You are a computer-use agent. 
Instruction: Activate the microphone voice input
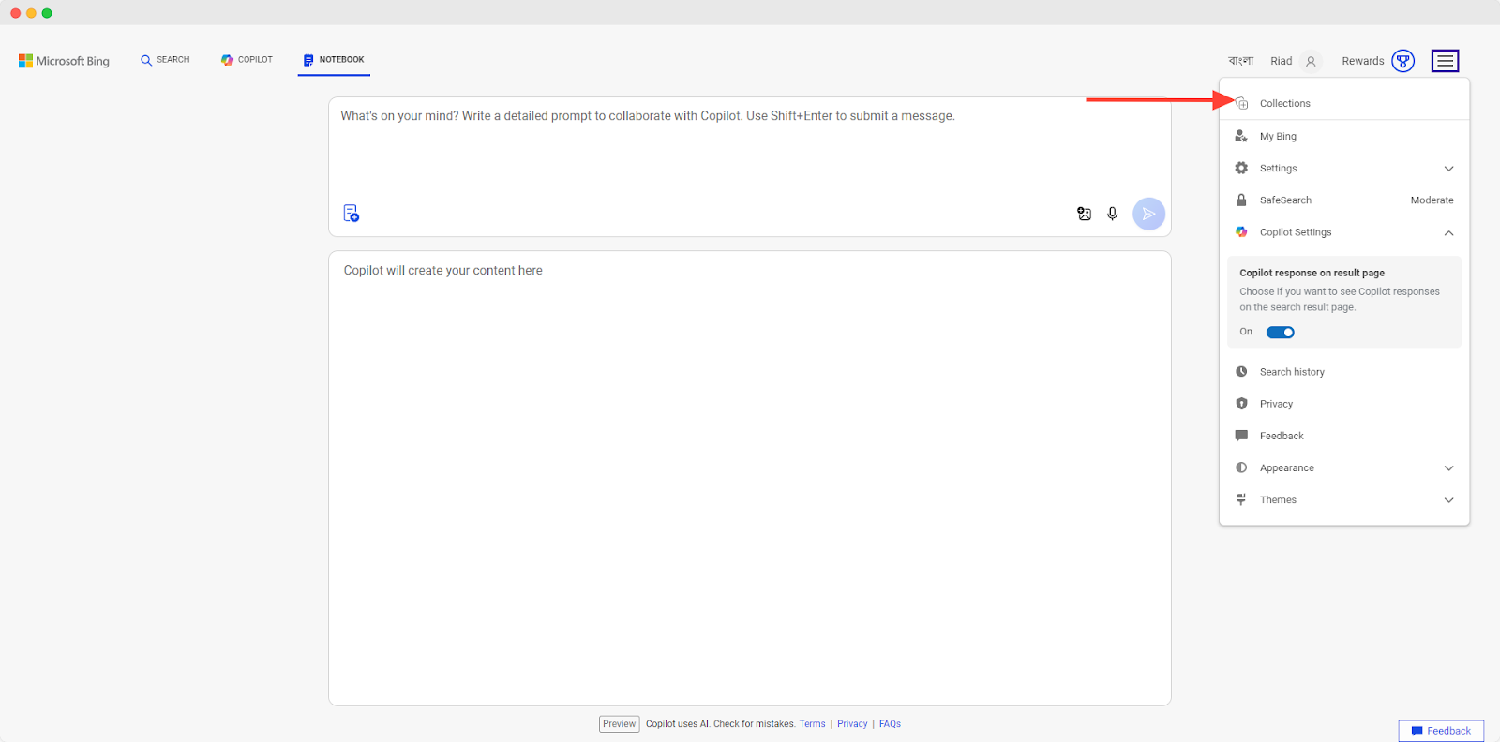pyautogui.click(x=1113, y=214)
